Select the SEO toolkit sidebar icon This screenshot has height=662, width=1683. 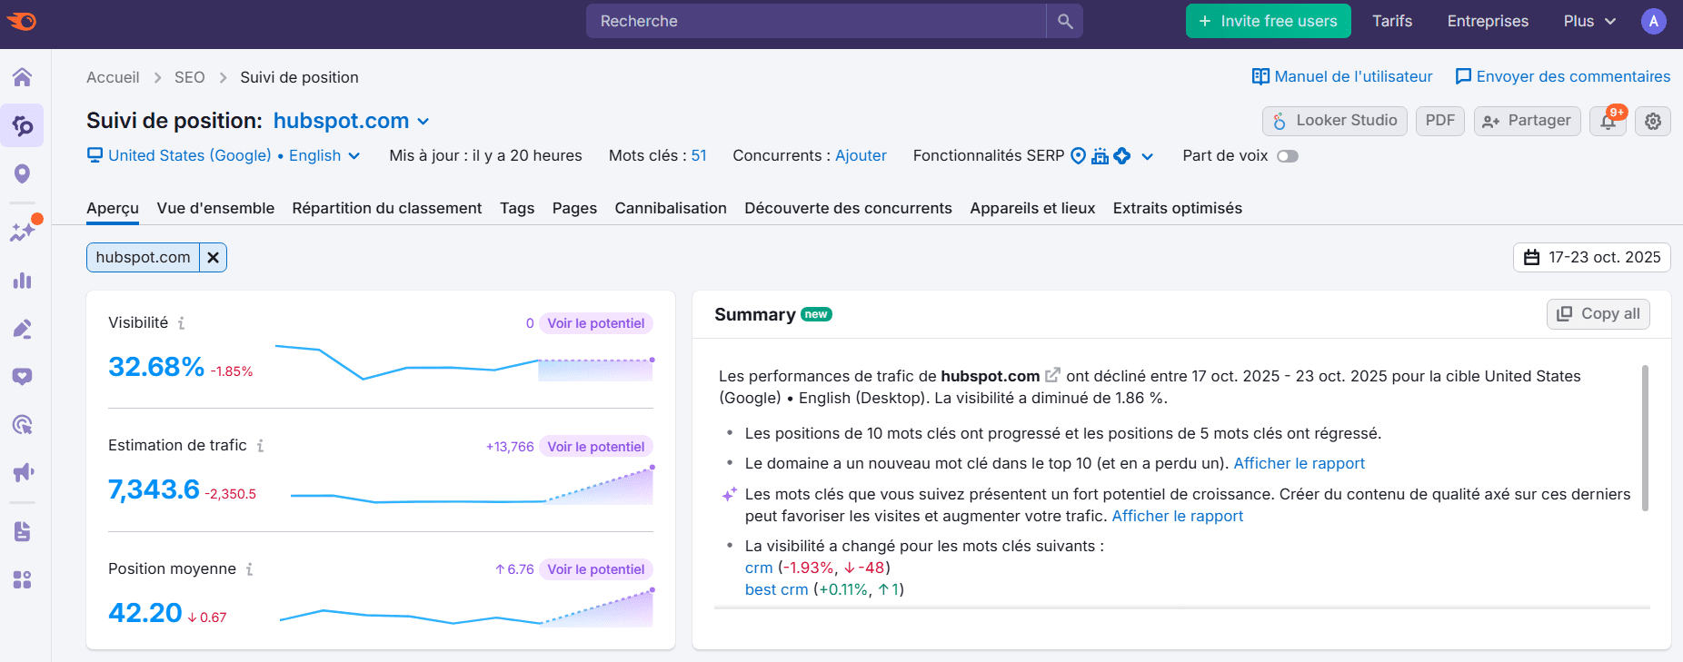[23, 125]
